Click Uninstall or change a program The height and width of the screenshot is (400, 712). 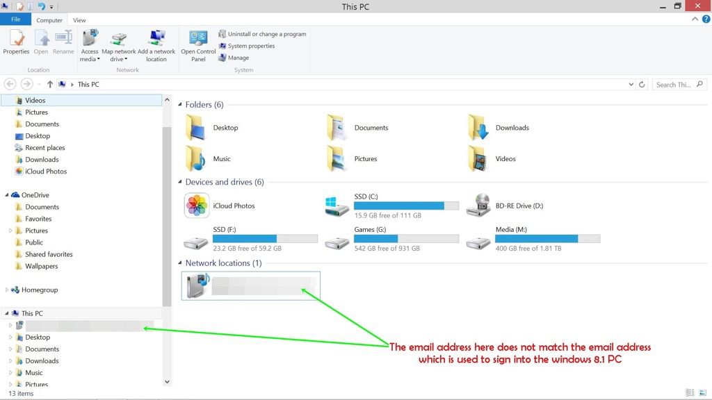(262, 34)
